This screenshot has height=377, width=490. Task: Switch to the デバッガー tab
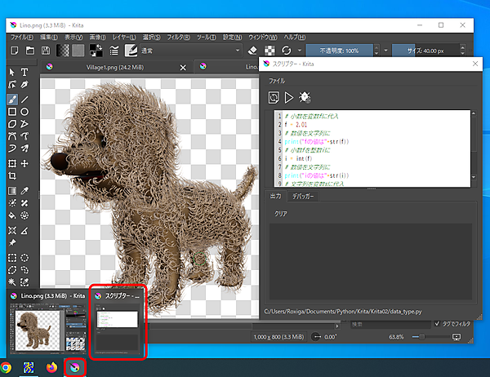[x=305, y=196]
